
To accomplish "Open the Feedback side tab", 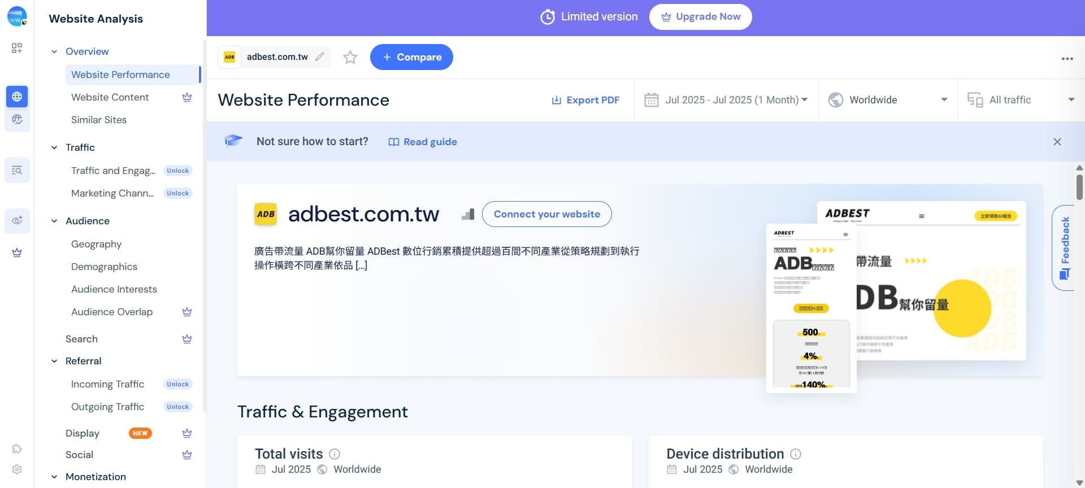I will (x=1064, y=248).
